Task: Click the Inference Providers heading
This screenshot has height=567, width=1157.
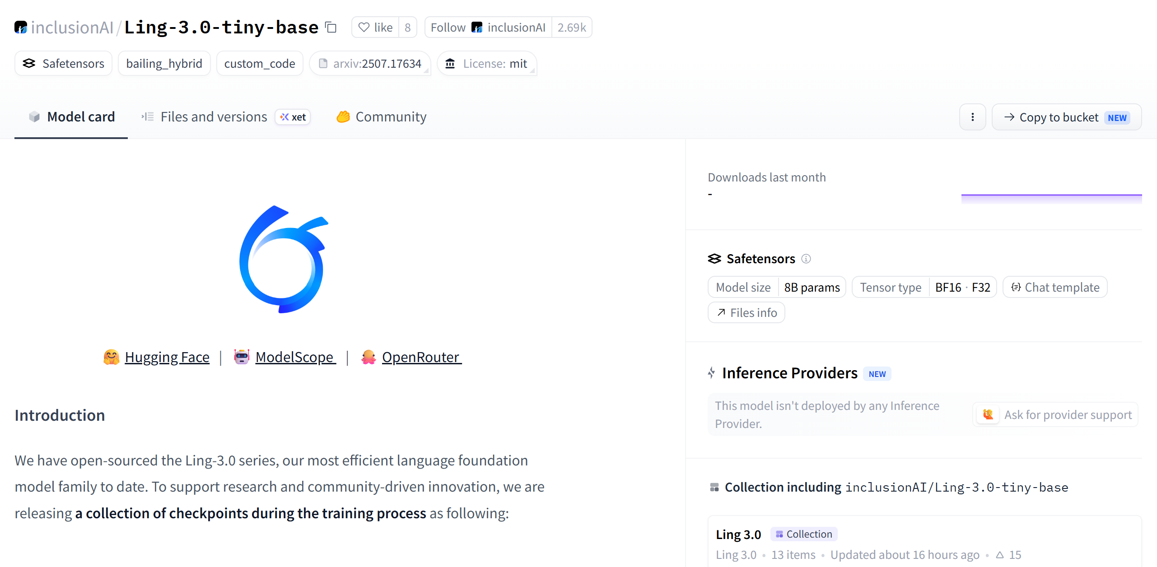Action: click(x=790, y=373)
